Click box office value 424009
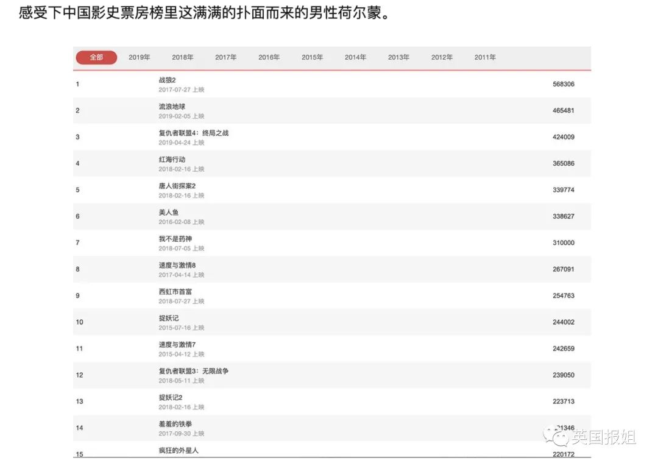Screen dimensions: 658x466 click(563, 137)
